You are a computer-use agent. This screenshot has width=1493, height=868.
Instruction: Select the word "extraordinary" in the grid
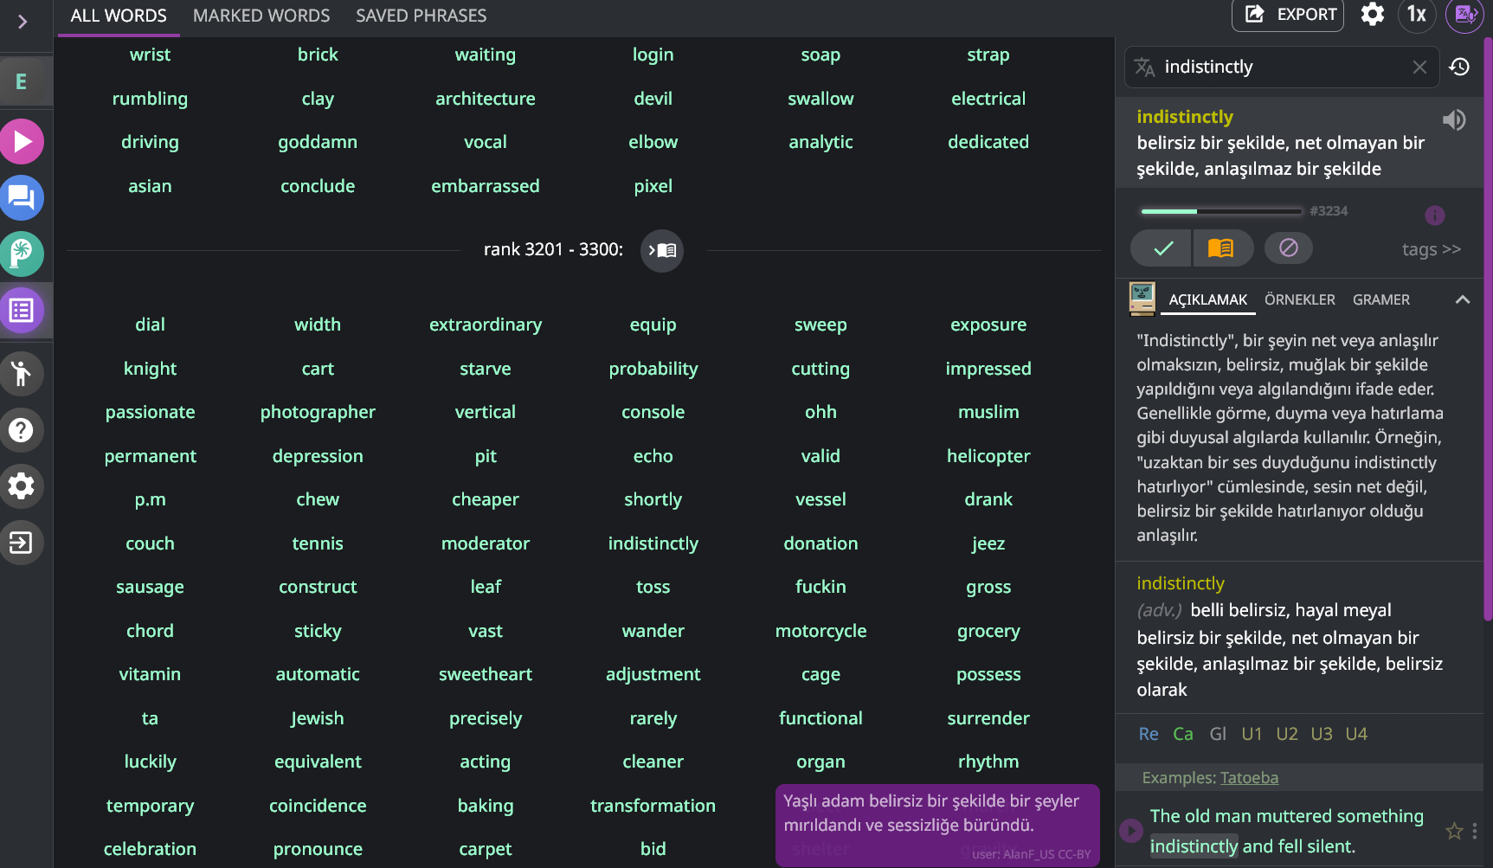coord(486,325)
